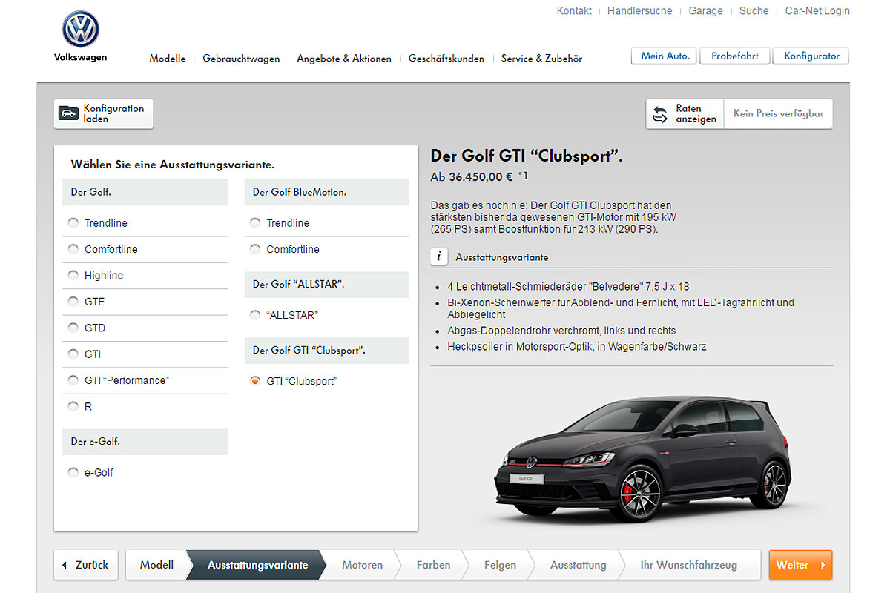Select the GTI radio button under Der Golf

73,354
